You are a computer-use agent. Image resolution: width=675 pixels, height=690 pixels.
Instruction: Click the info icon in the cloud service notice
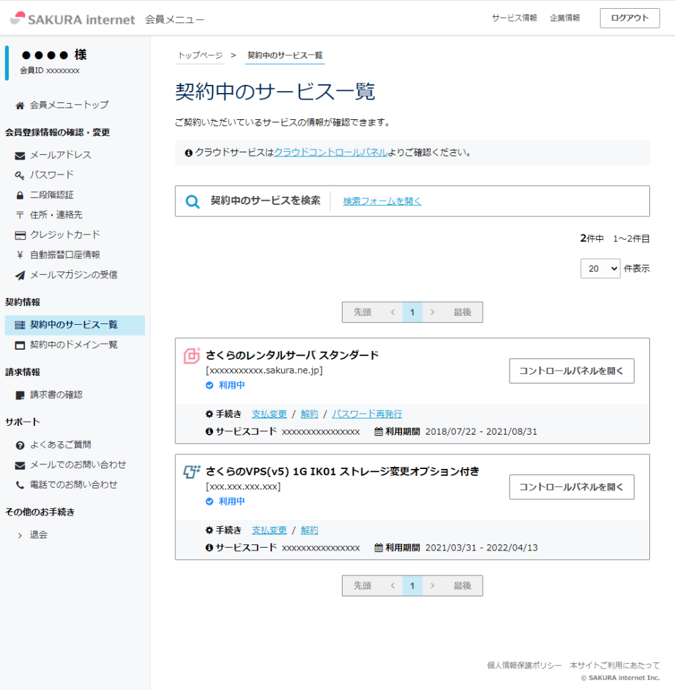point(188,153)
